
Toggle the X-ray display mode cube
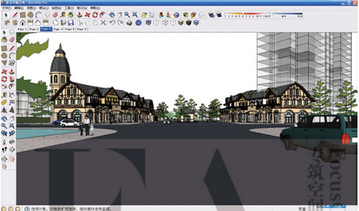click(148, 23)
